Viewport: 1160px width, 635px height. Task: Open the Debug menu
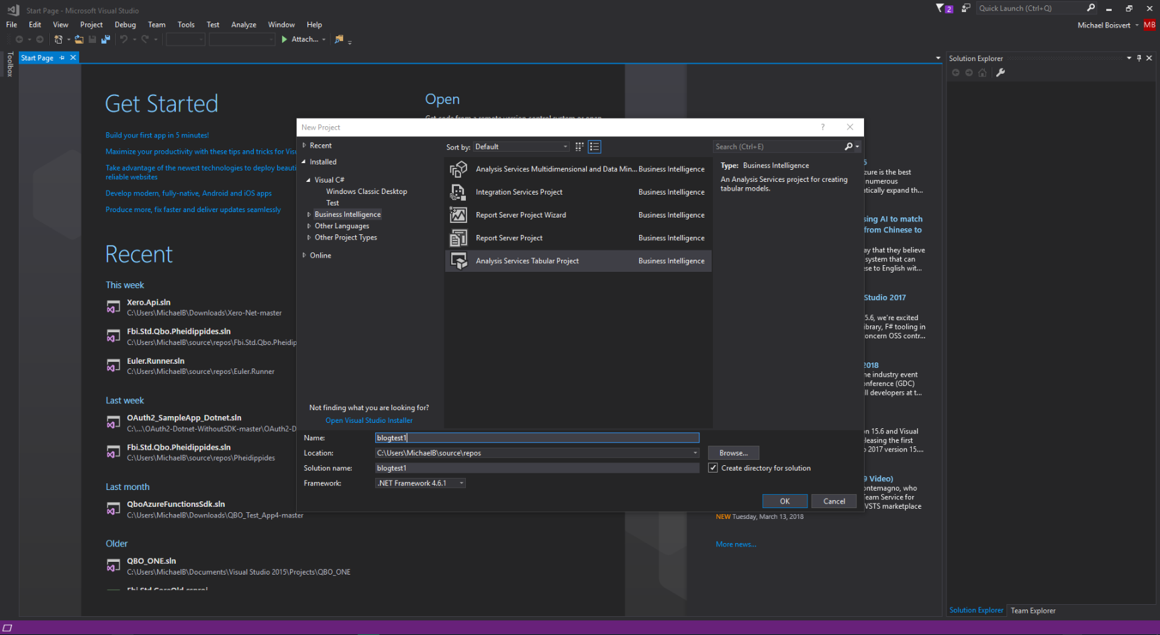tap(125, 25)
